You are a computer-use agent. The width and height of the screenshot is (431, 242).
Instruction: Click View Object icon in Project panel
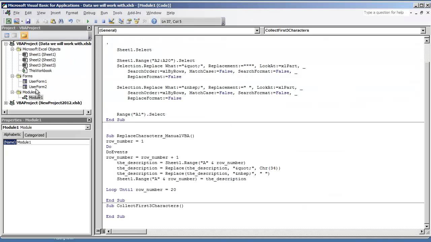14,35
